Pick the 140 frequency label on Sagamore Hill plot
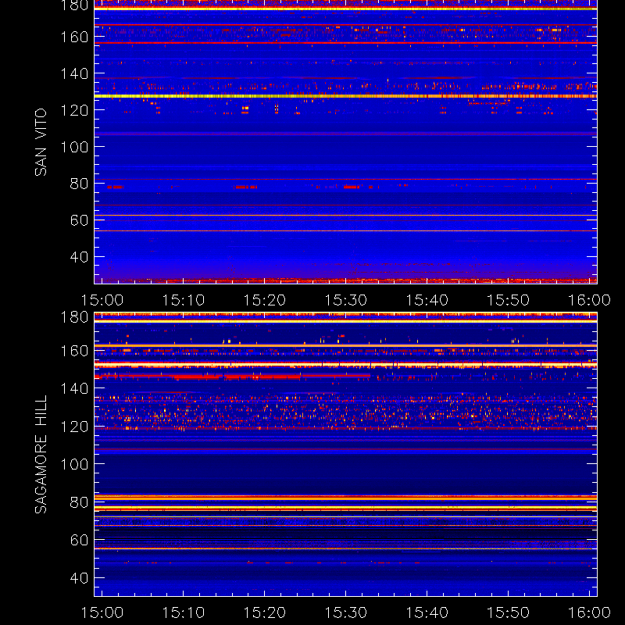This screenshot has width=625, height=625. 74,388
